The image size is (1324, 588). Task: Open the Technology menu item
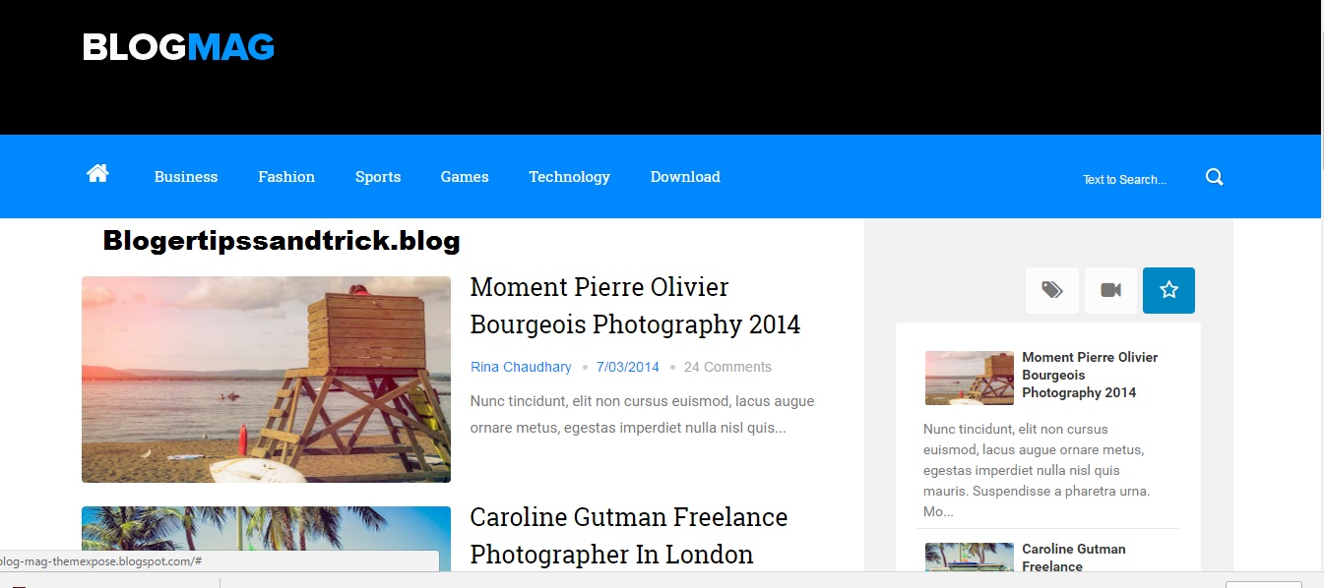pos(569,177)
